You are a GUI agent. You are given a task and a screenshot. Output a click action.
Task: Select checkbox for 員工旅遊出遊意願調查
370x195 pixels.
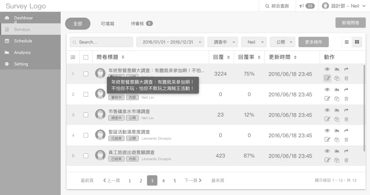[86, 156]
